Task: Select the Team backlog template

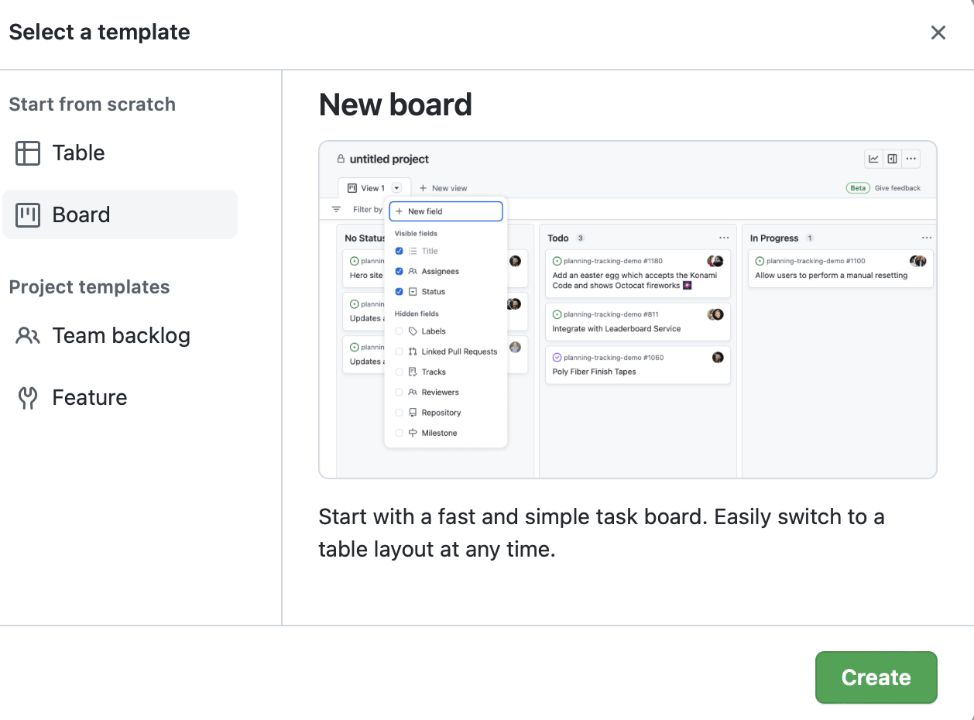Action: point(120,335)
